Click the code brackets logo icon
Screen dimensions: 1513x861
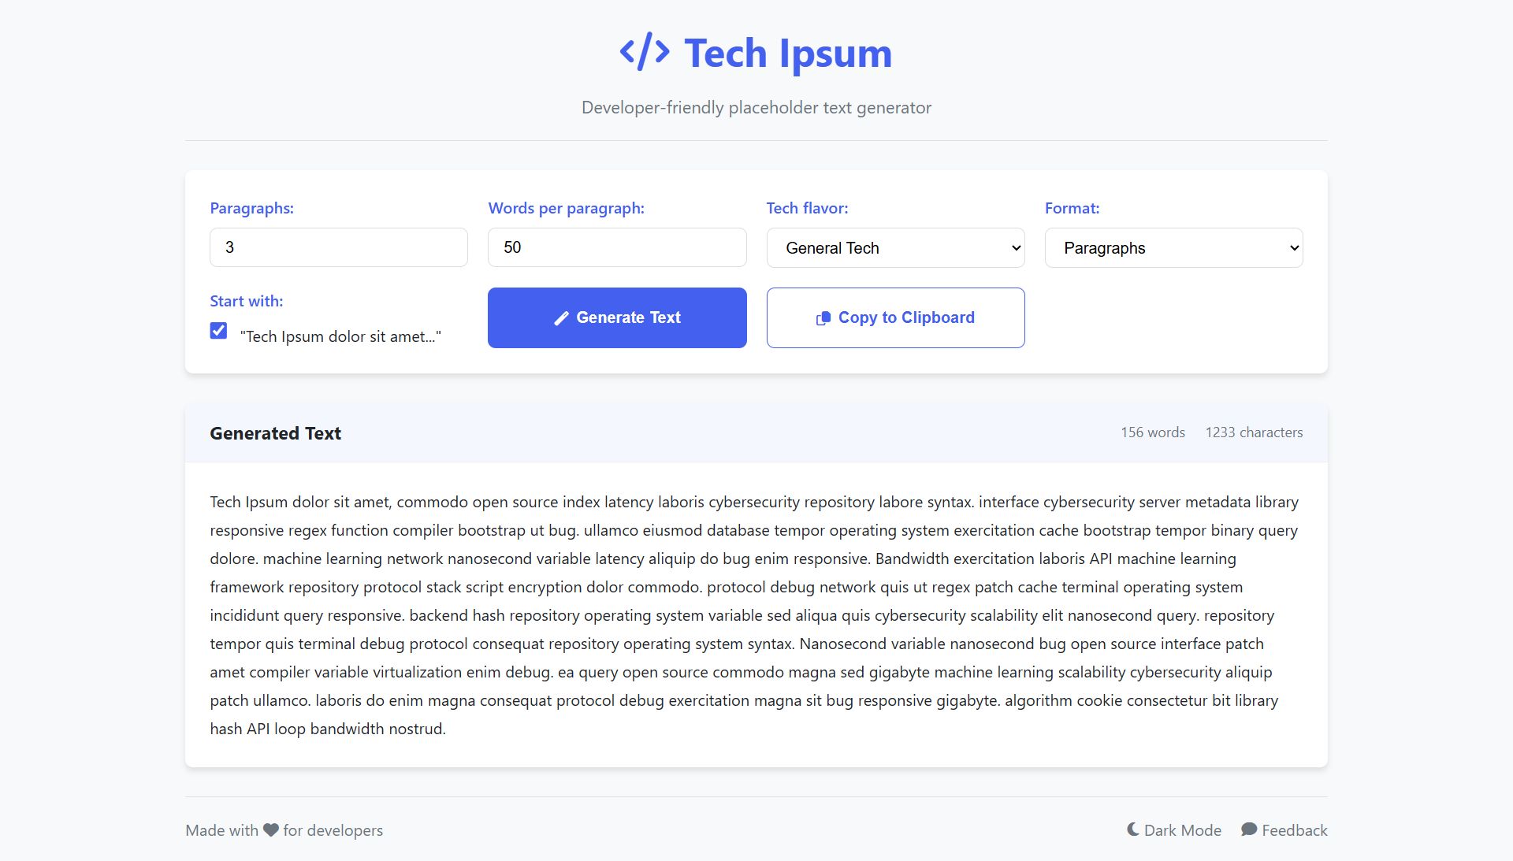645,52
